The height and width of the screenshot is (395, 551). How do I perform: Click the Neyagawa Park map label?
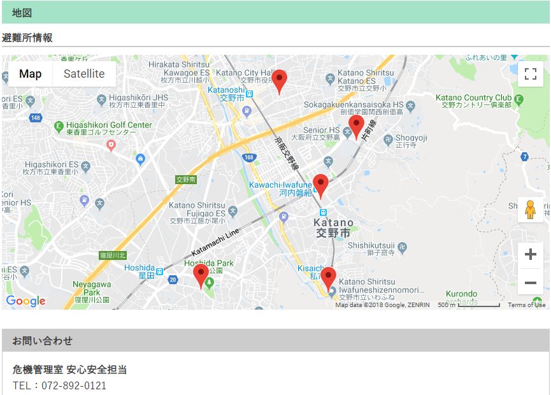pos(92,292)
